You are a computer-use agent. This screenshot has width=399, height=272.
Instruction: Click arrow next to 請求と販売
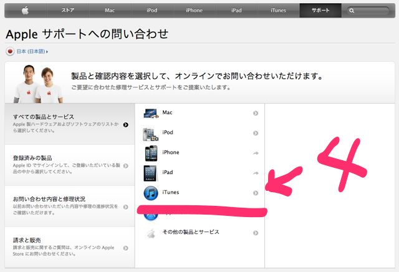point(126,248)
